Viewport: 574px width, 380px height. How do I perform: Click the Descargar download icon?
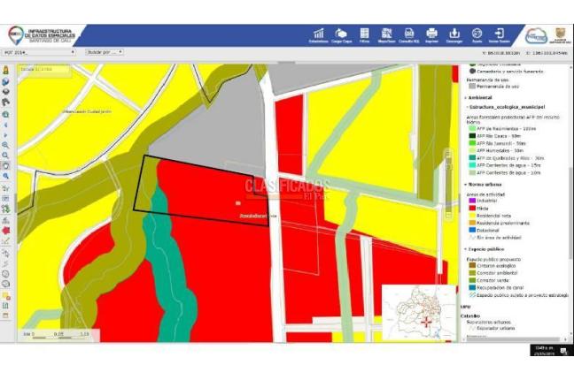(x=454, y=35)
